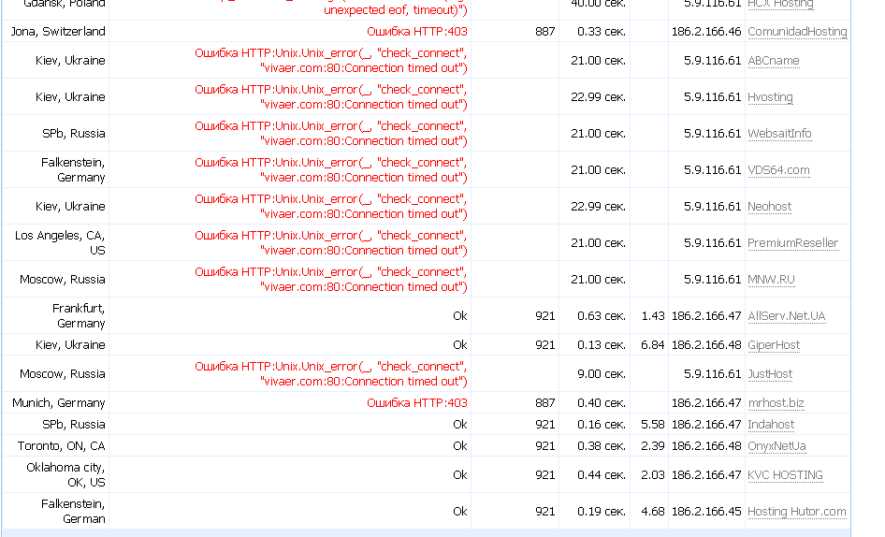Click "Falkenstein, Germany" in the VDS64.com row
The width and height of the screenshot is (885, 537).
tap(73, 170)
